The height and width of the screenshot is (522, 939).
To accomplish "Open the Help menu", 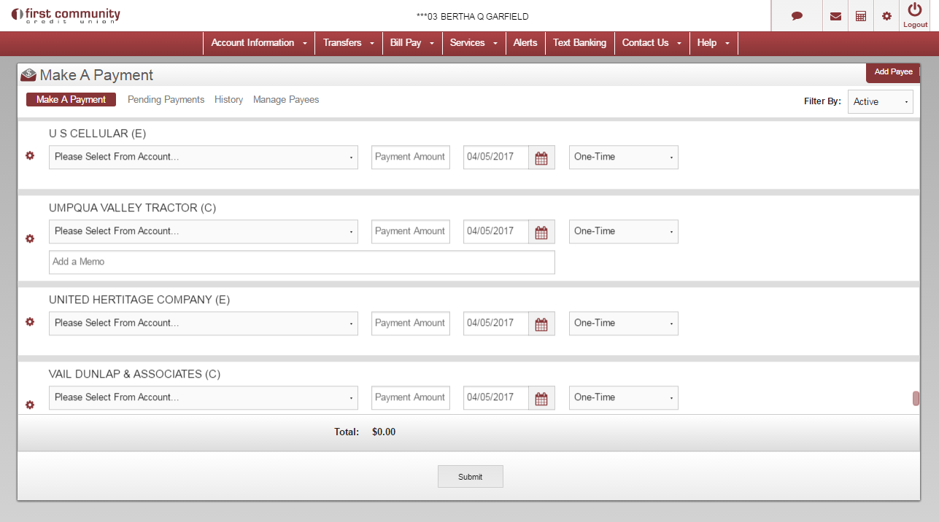I will (x=714, y=43).
